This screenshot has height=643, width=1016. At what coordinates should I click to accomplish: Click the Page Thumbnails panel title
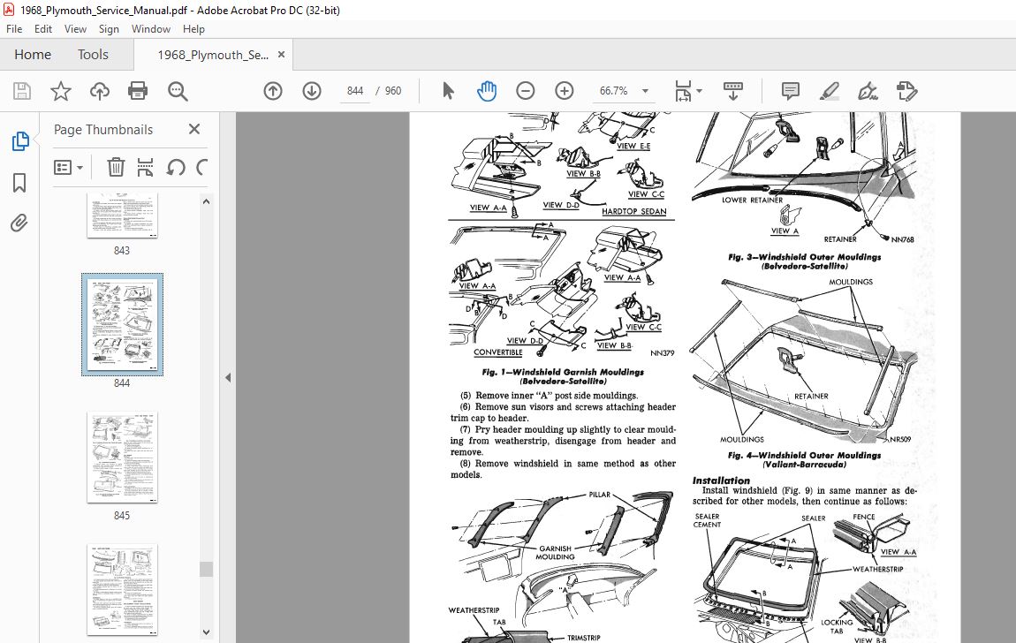pos(103,130)
